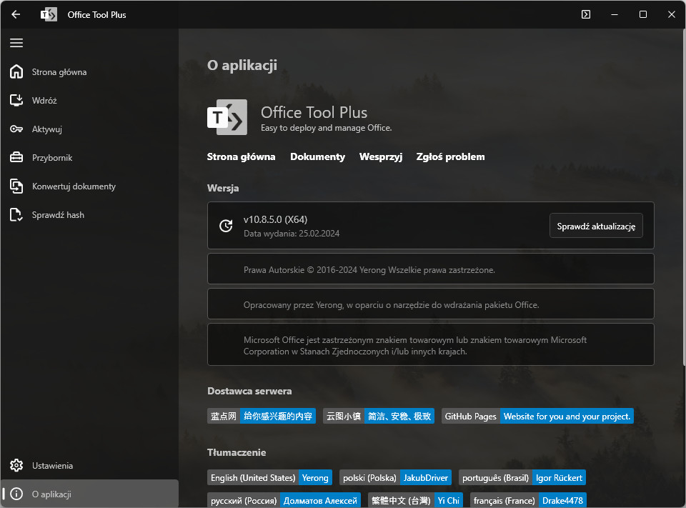The height and width of the screenshot is (508, 686).
Task: Open Ustawienia in sidebar
Action: (x=89, y=466)
